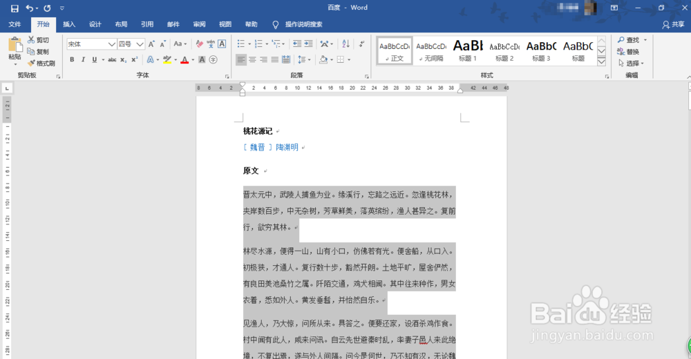
Task: Clear all formatting with eraser icon
Action: click(x=199, y=44)
